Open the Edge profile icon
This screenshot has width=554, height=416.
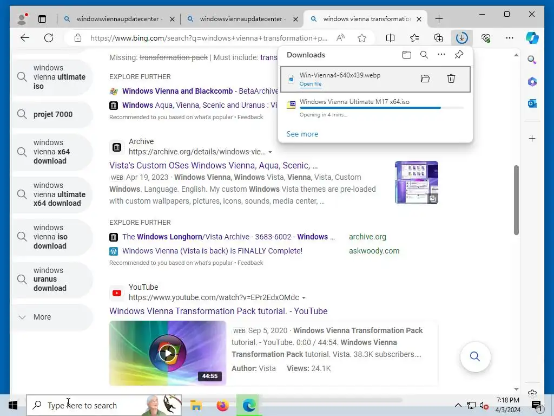(x=22, y=19)
